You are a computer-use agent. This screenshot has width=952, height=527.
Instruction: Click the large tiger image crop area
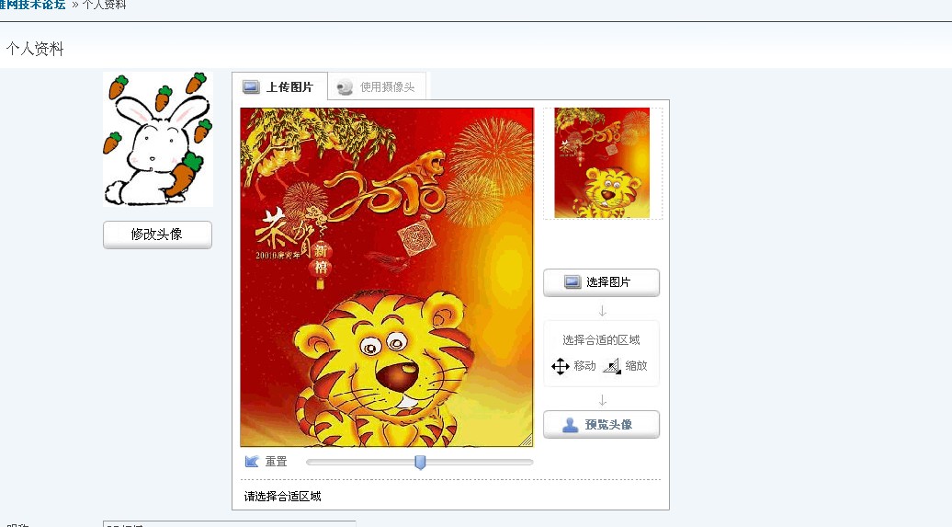coord(387,277)
